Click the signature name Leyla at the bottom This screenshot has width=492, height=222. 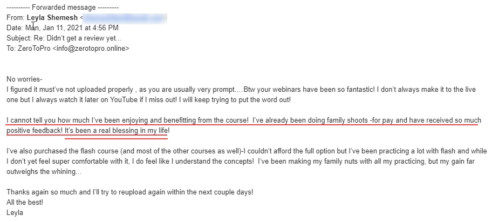15,213
